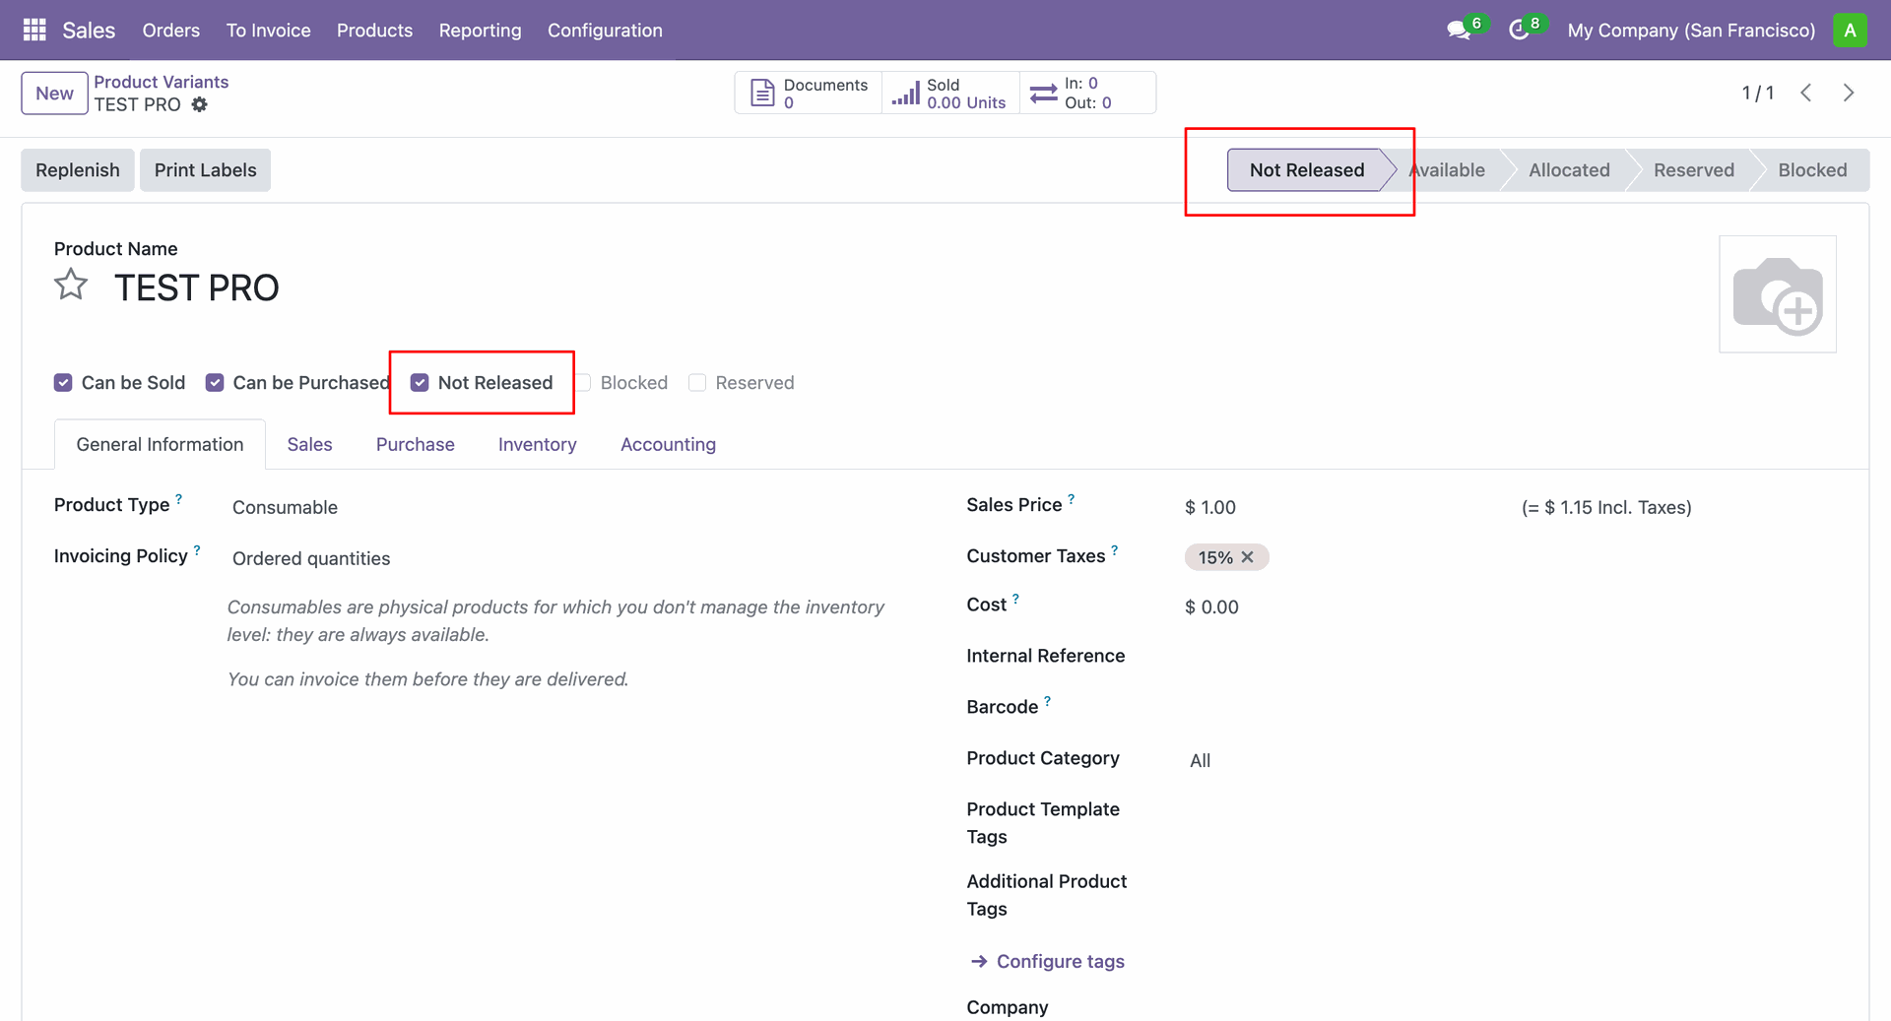
Task: Go to the previous record arrow
Action: click(1806, 93)
